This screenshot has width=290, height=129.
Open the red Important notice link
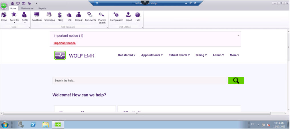tap(65, 43)
